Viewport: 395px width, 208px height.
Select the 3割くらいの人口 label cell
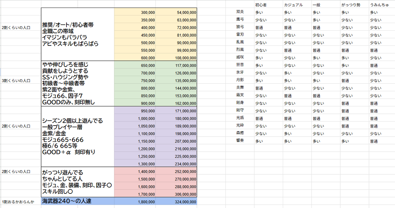pos(20,80)
